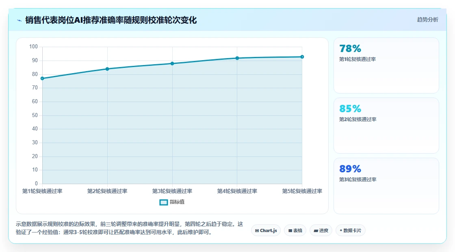Click the chart title 销售代表岗位AI推荐准确率随规则校准轮次变化
The height and width of the screenshot is (252, 455).
tap(111, 20)
